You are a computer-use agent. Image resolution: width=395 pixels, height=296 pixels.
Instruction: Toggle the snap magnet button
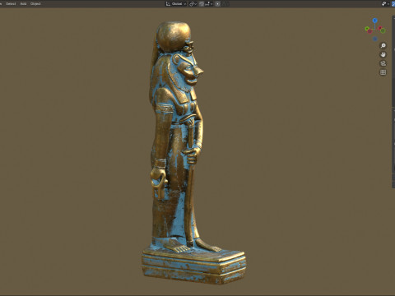coord(202,4)
